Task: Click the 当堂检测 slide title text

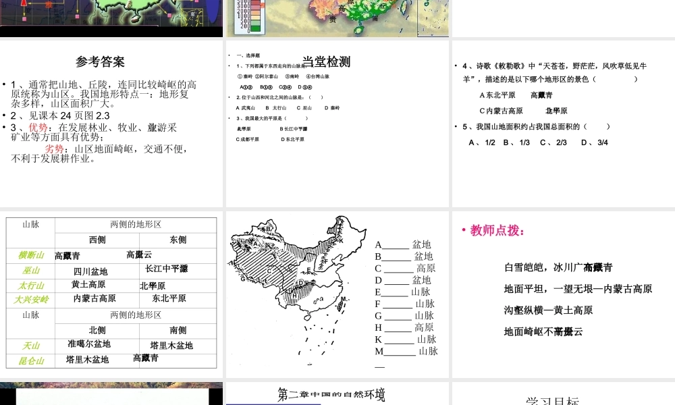Action: pos(326,61)
